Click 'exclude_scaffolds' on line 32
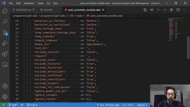The height and width of the screenshot is (107, 190). [x=48, y=75]
